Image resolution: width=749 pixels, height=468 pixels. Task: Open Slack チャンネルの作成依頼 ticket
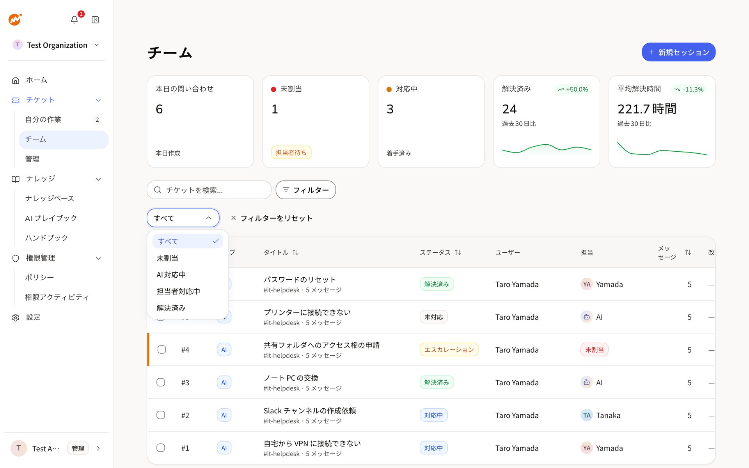coord(310,411)
